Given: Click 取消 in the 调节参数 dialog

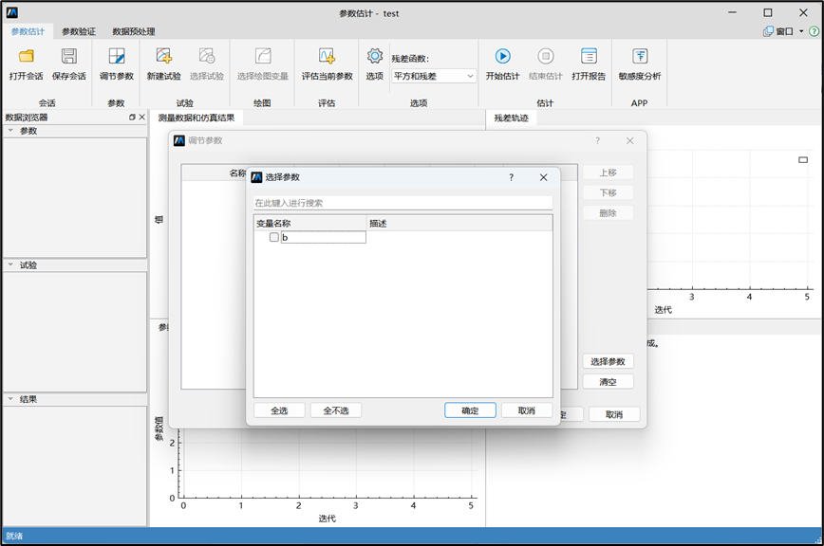Looking at the screenshot, I should 614,414.
